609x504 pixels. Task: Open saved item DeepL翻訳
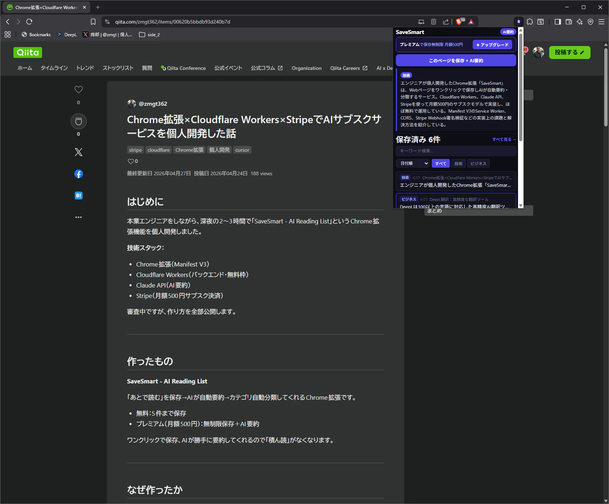[456, 201]
